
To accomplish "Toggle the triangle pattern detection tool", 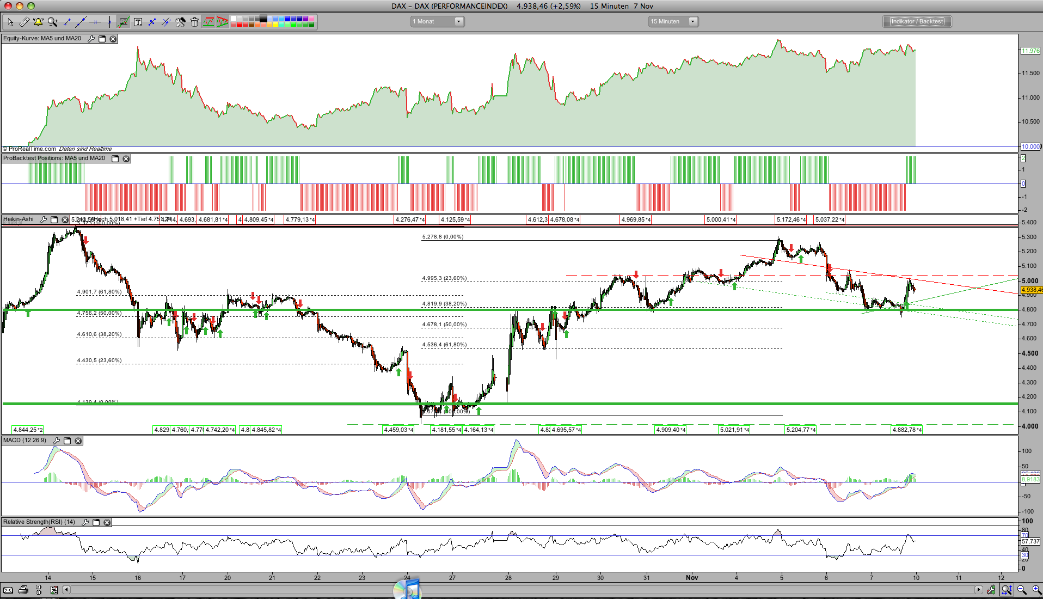I will [223, 22].
